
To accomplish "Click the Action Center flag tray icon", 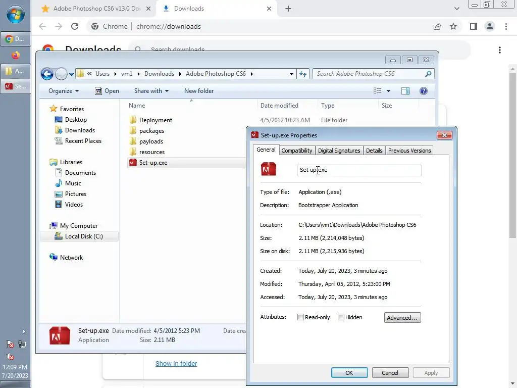I will [x=10, y=344].
